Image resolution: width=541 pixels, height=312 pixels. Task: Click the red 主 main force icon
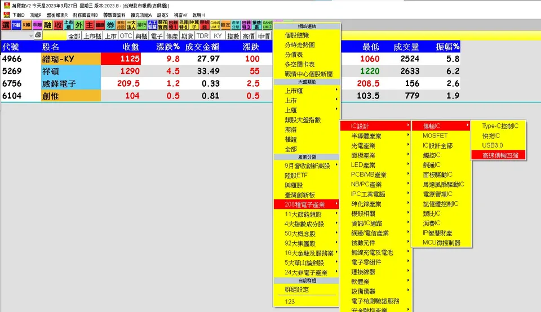coord(90,25)
